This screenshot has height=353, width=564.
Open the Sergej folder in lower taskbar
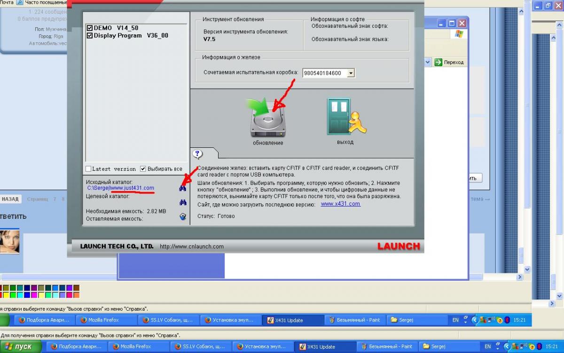point(448,346)
